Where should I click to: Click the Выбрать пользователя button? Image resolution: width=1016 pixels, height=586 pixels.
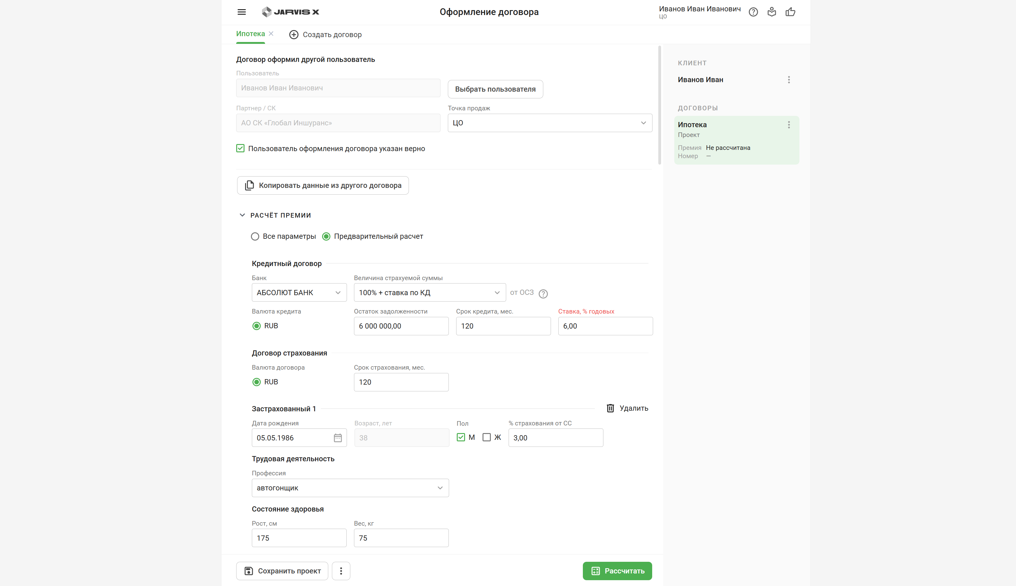[495, 89]
